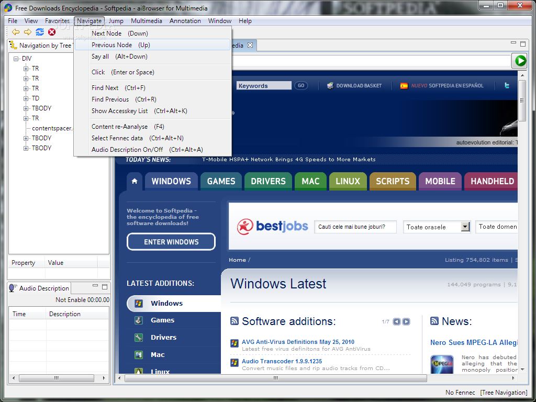Click the bestjobs logo
This screenshot has width=536, height=402.
pyautogui.click(x=272, y=226)
